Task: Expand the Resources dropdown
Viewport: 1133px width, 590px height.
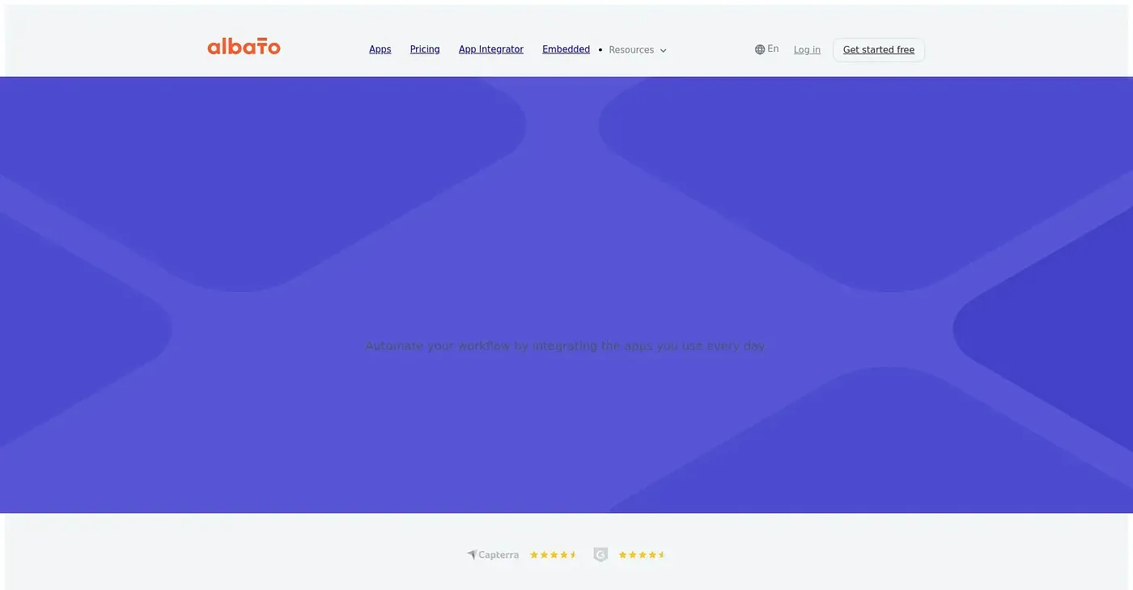Action: coord(638,50)
